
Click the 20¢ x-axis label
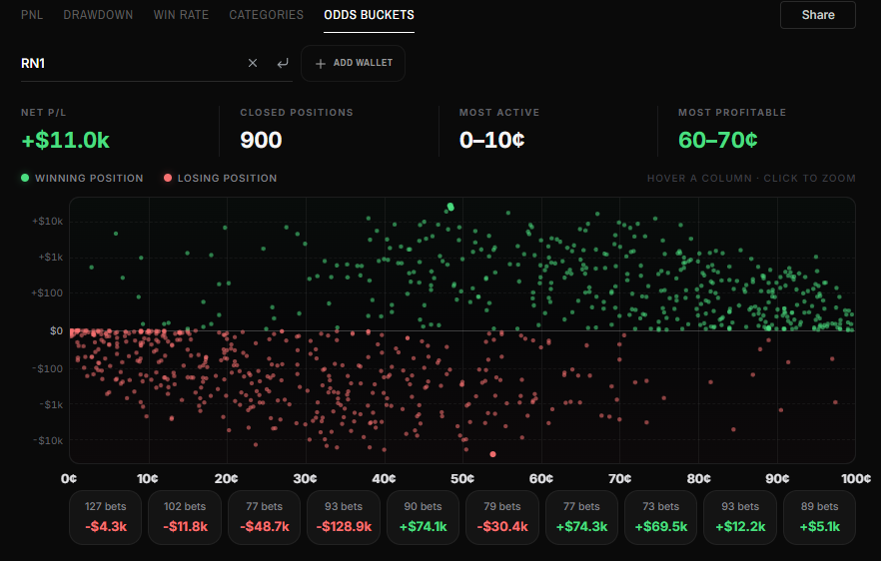(x=227, y=478)
